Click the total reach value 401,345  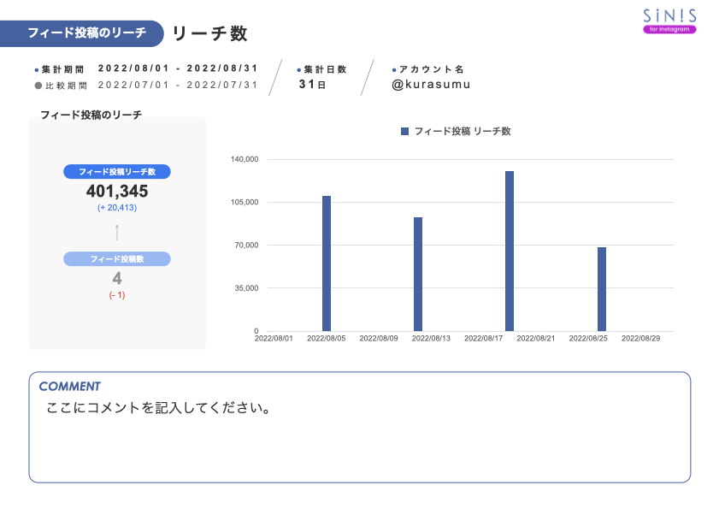(118, 191)
